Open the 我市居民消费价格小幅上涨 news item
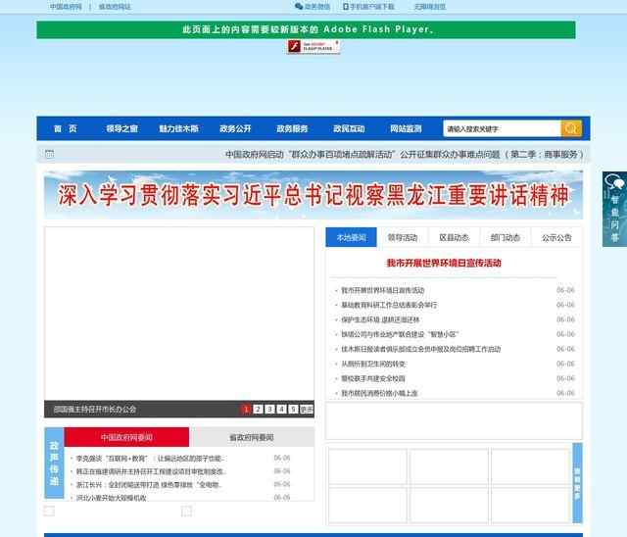 [379, 393]
